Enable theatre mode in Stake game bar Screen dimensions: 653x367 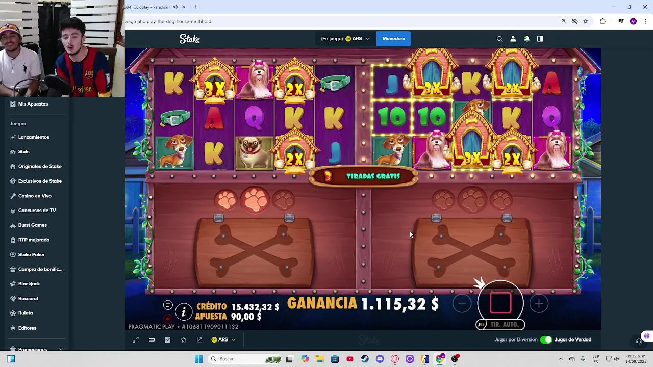[152, 340]
